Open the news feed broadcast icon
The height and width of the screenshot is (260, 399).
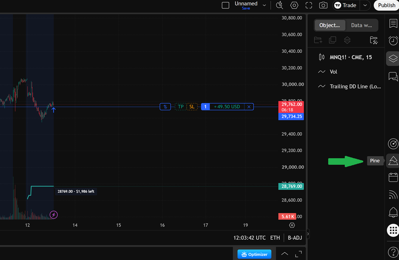393,195
